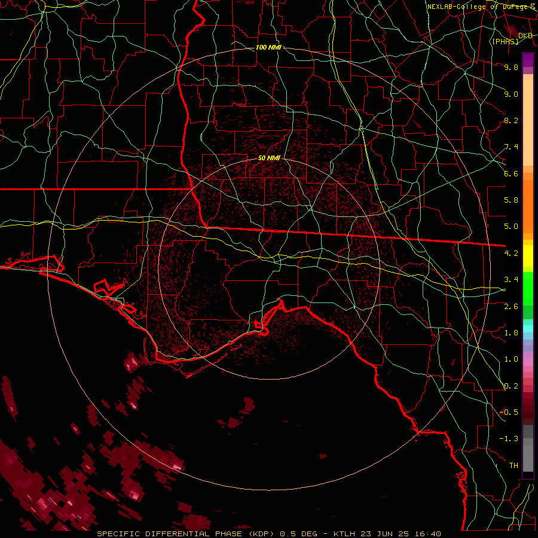This screenshot has width=538, height=538.
Task: Click the 7.4 value on the scale
Action: tap(511, 147)
